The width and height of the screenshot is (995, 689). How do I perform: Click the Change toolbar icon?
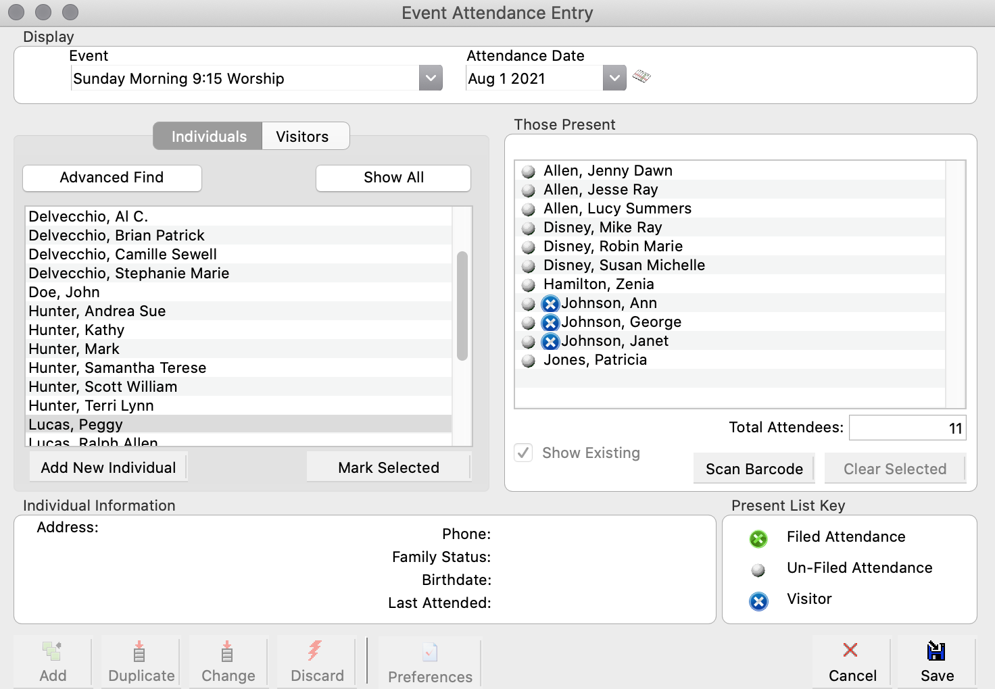point(227,651)
